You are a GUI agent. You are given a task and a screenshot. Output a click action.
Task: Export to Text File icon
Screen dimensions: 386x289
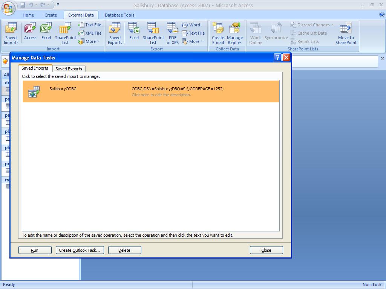pyautogui.click(x=193, y=33)
